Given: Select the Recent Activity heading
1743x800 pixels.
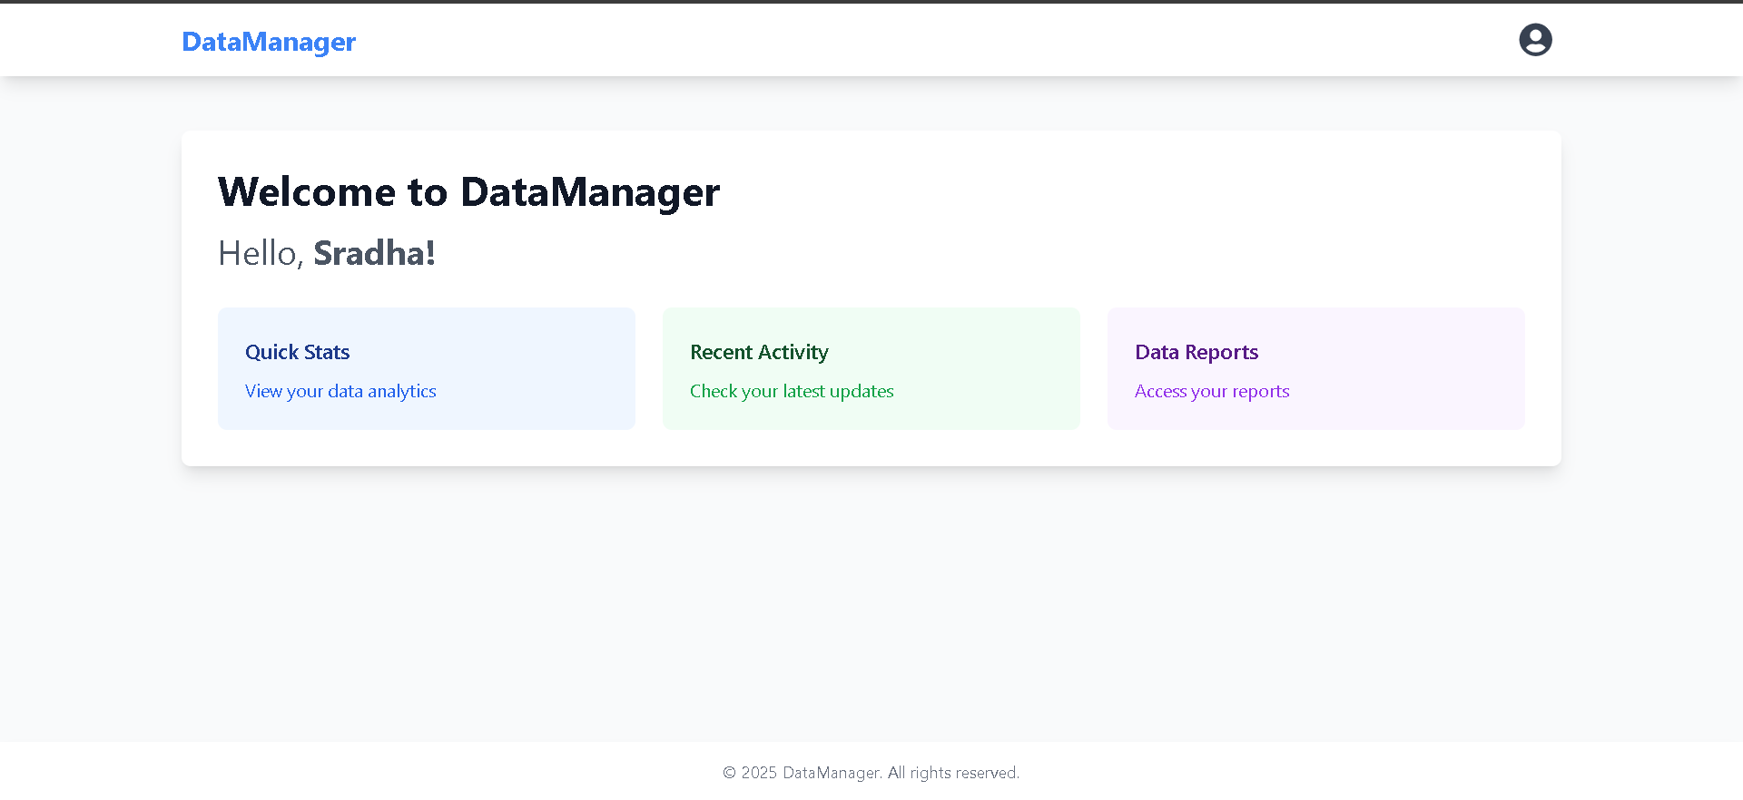Looking at the screenshot, I should [759, 352].
